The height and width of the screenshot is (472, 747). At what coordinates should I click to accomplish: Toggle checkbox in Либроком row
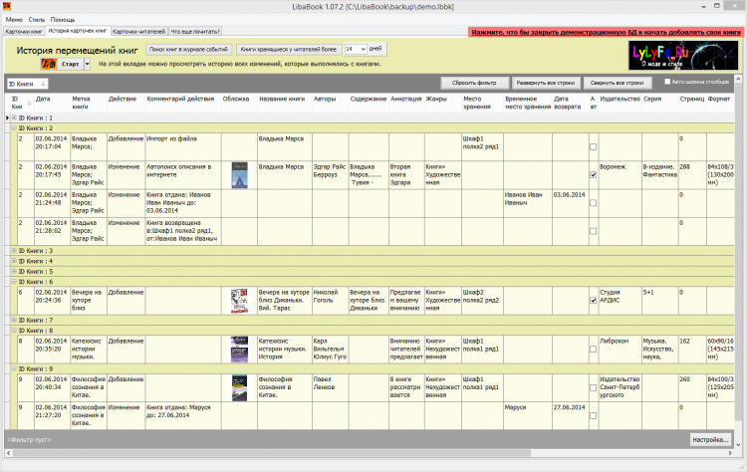point(594,350)
